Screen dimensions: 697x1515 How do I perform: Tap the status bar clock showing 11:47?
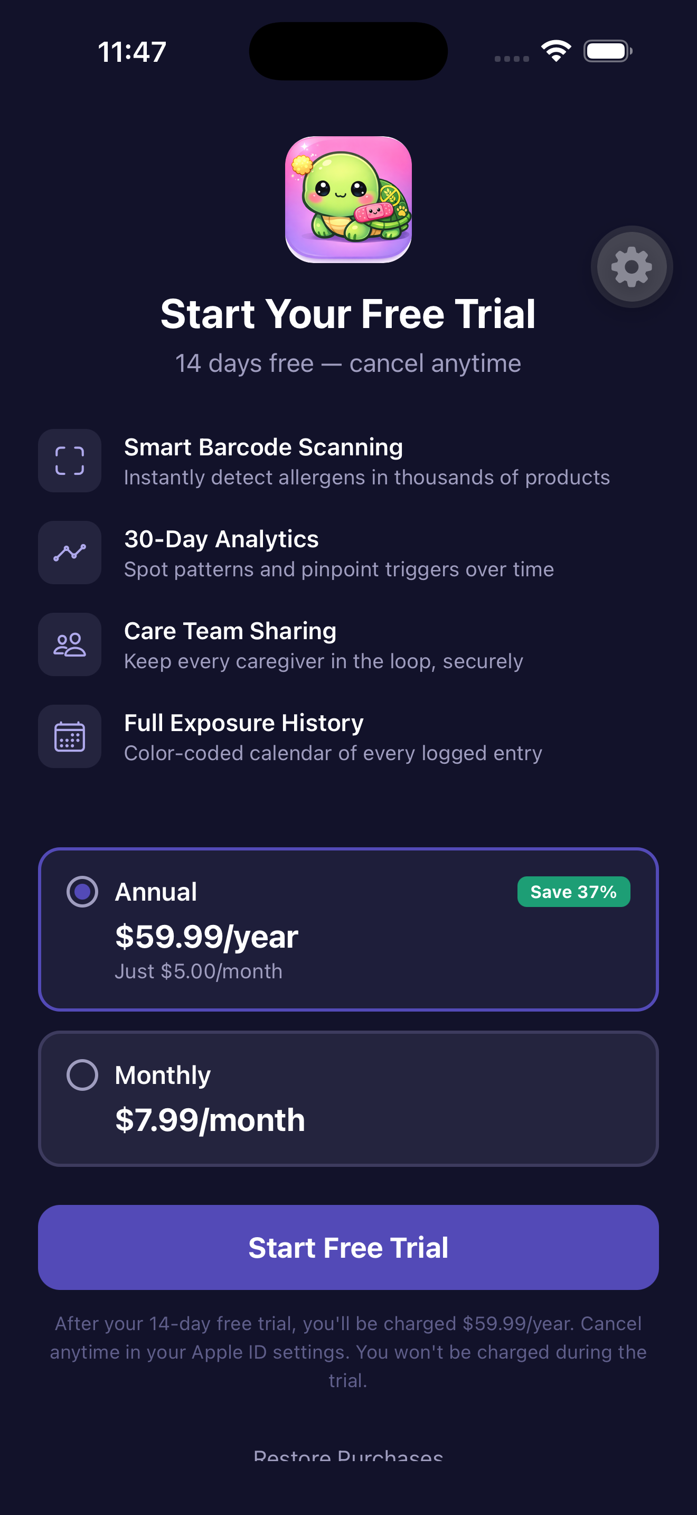[132, 52]
